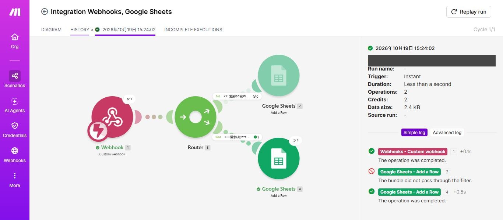This screenshot has width=503, height=220.
Task: Click the Webhooks - Custom webhook log tag
Action: [x=413, y=152]
